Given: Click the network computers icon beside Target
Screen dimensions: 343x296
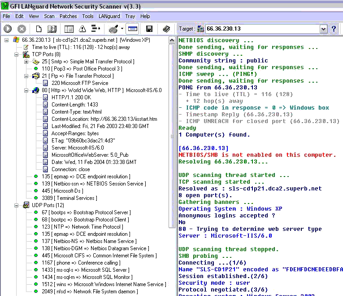Looking at the screenshot, I should (200, 29).
